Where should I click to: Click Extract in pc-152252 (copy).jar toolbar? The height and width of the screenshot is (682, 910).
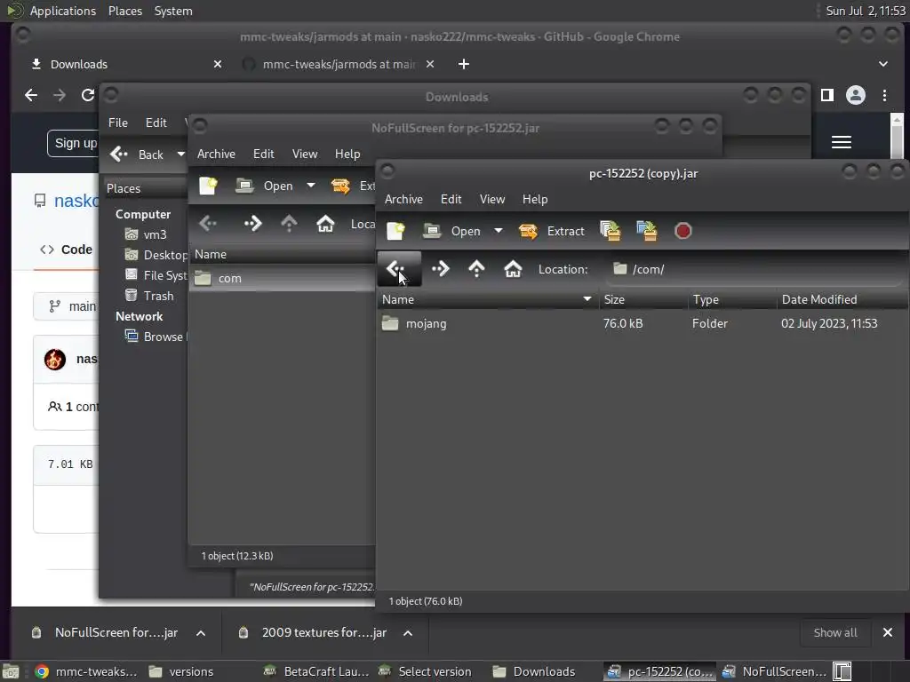click(x=552, y=231)
